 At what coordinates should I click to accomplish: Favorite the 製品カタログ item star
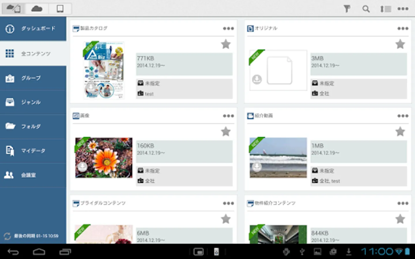point(226,44)
